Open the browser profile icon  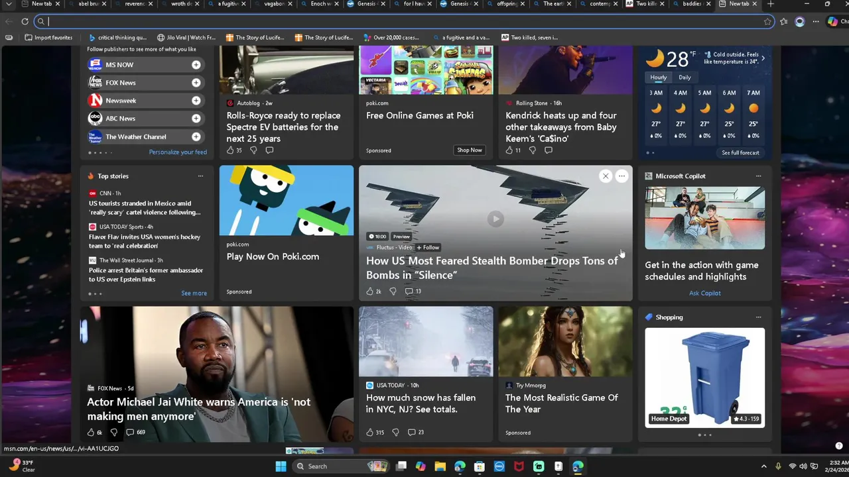pos(800,21)
